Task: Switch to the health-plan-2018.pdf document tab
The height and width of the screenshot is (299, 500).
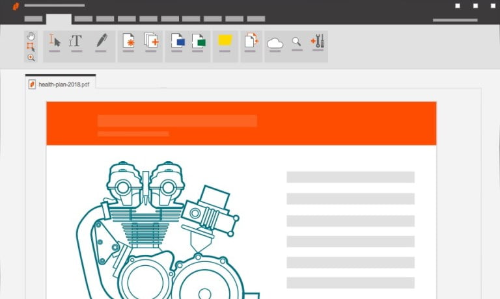Action: pyautogui.click(x=60, y=84)
